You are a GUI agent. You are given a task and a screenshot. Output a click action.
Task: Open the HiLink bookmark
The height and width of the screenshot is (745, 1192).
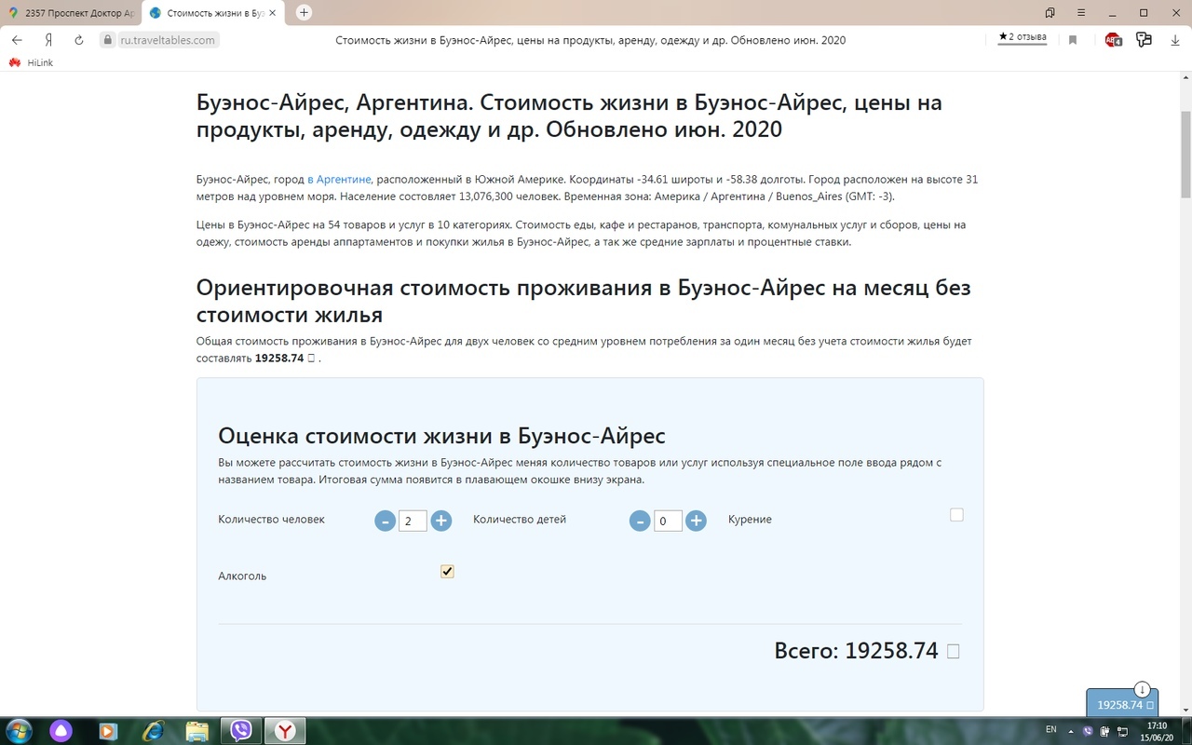(x=31, y=62)
